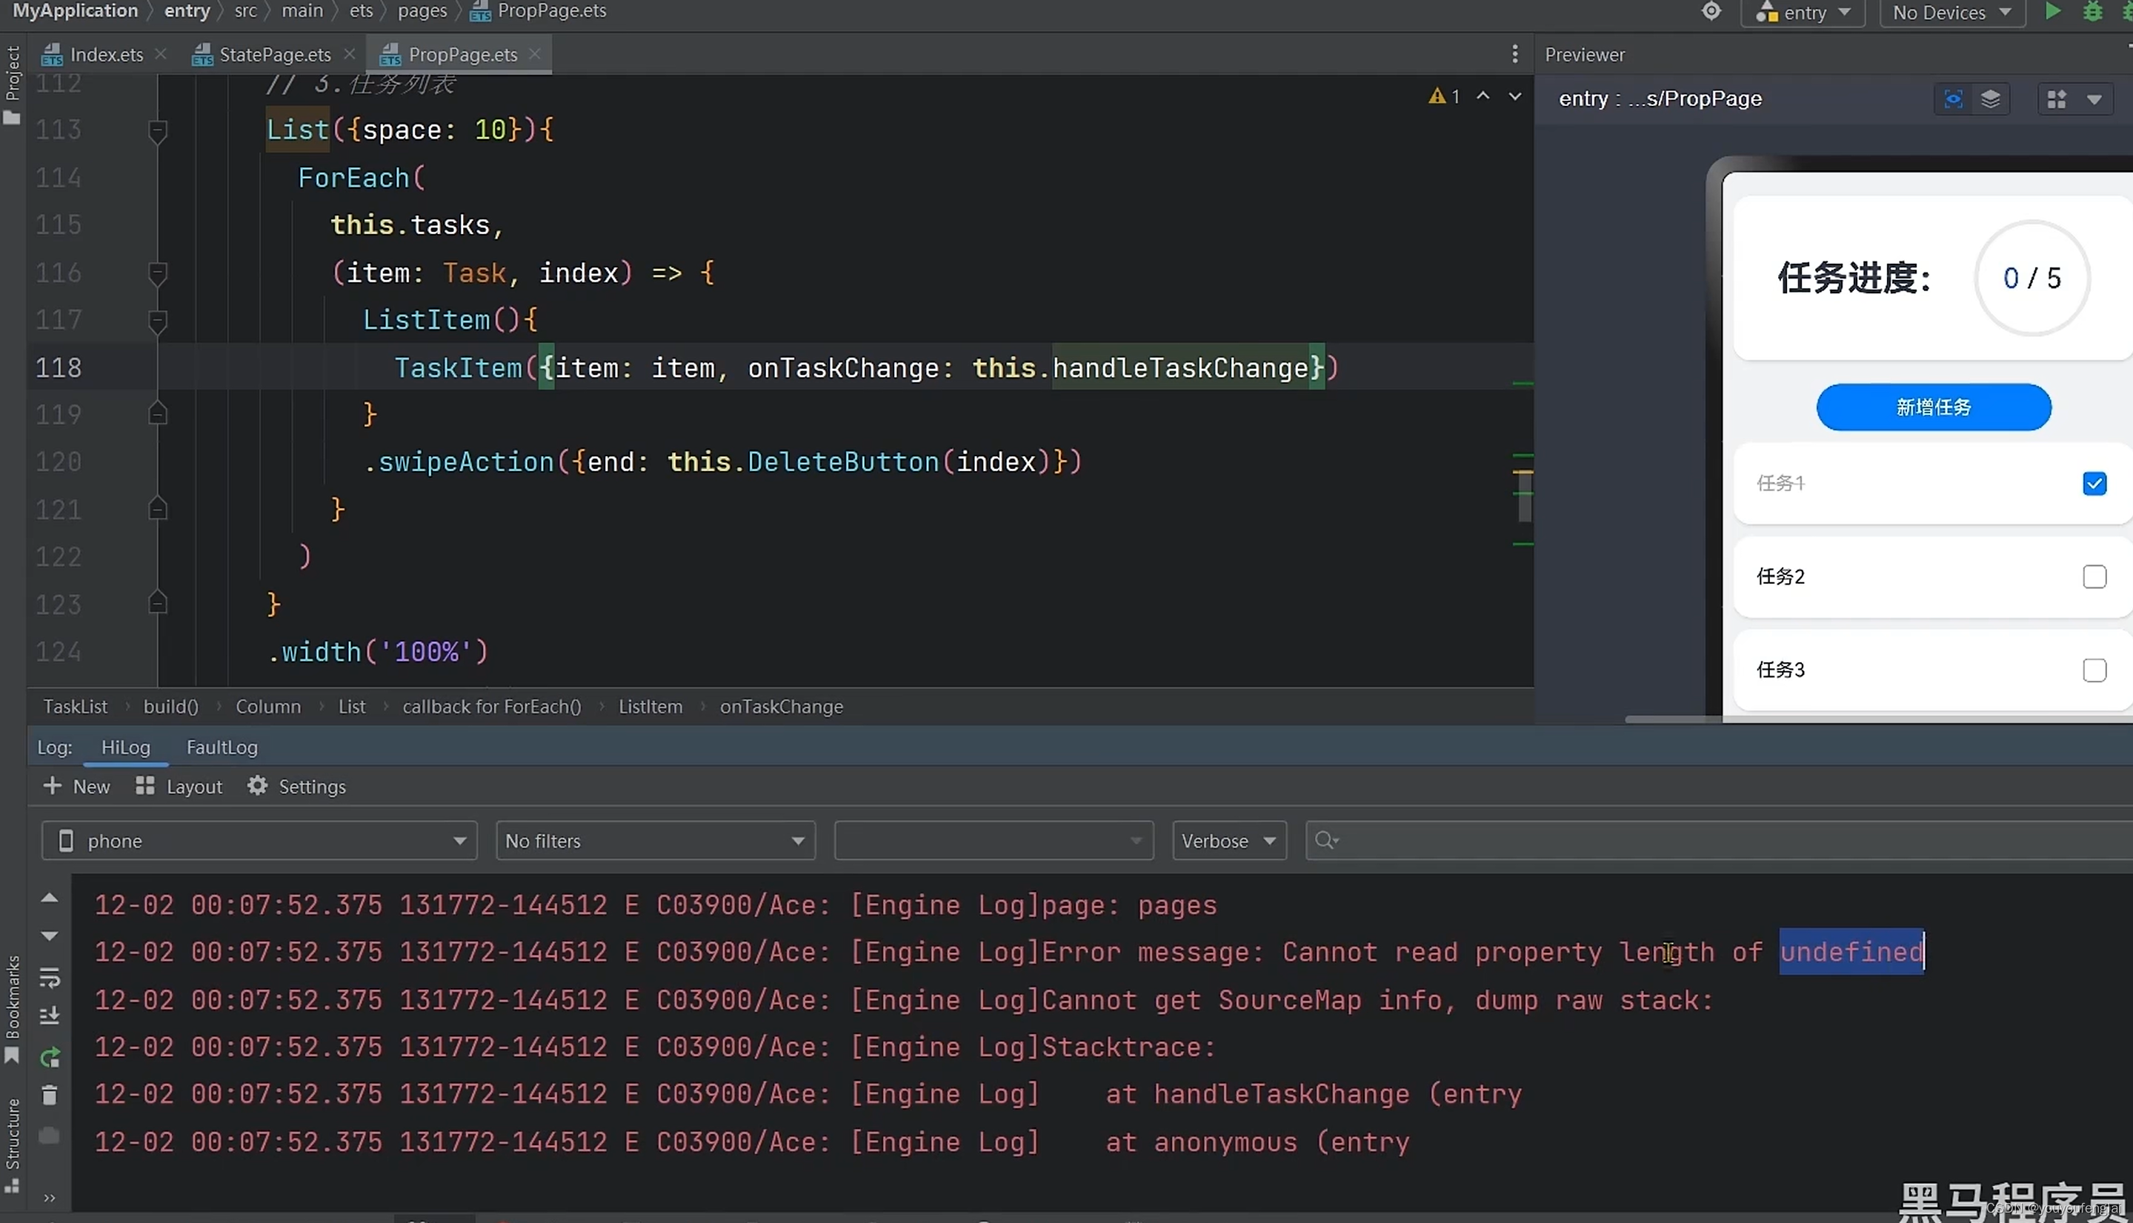Viewport: 2133px width, 1223px height.
Task: Click the 0 / 5 progress circle
Action: [2031, 278]
